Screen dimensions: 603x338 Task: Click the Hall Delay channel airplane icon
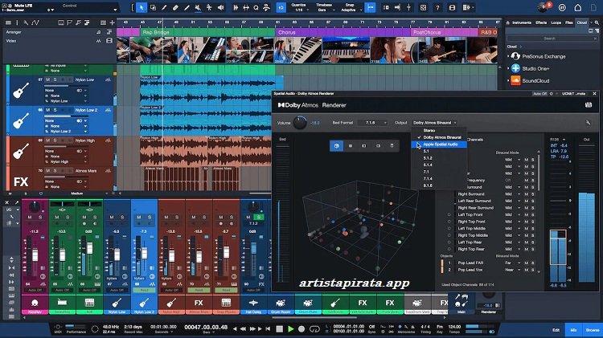pyautogui.click(x=253, y=303)
